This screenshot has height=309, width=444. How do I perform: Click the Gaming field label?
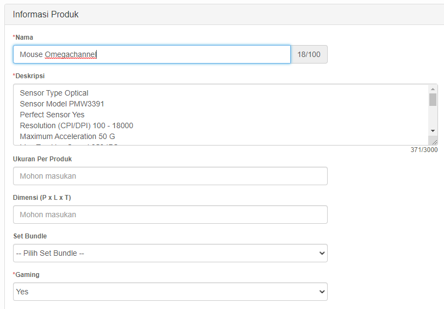point(26,274)
